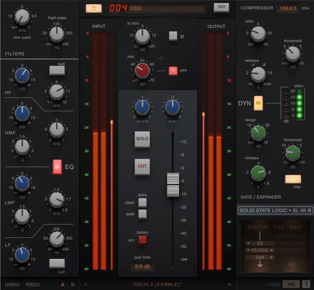Click the power icon in the header
Image resolution: width=314 pixels, height=290 pixels.
[93, 8]
